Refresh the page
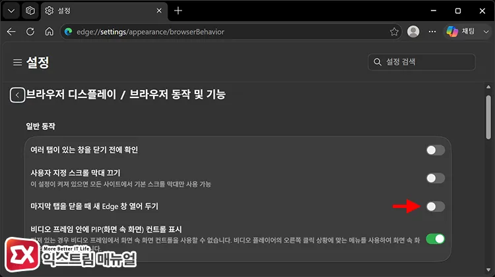The width and height of the screenshot is (495, 277). point(30,32)
